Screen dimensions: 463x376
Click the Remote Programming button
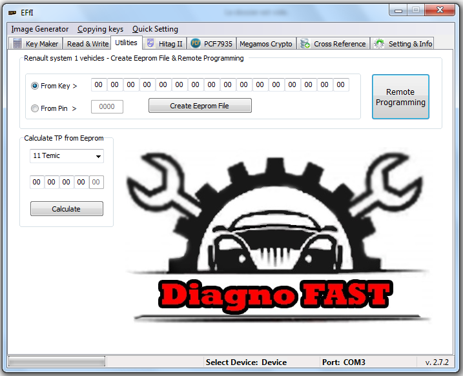coord(400,97)
